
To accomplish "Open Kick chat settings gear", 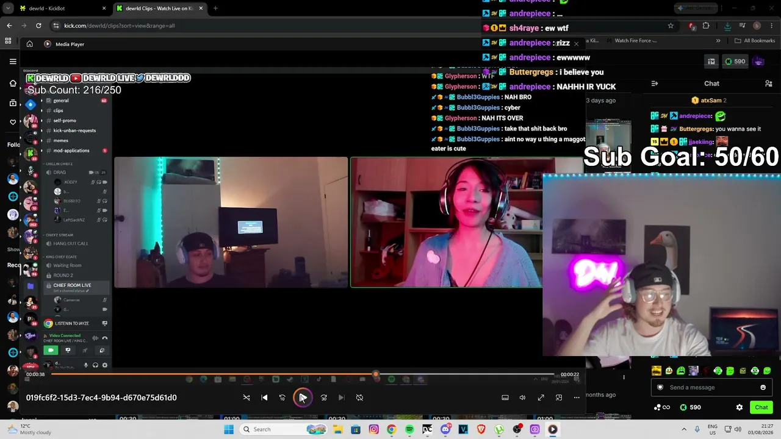I will (x=740, y=407).
